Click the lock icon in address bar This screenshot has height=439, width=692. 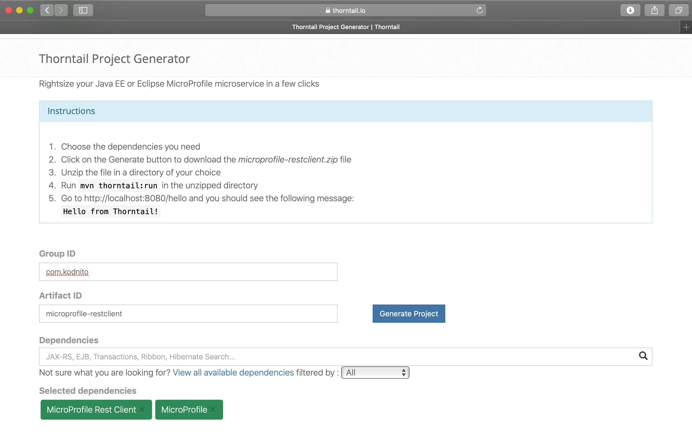pyautogui.click(x=328, y=10)
